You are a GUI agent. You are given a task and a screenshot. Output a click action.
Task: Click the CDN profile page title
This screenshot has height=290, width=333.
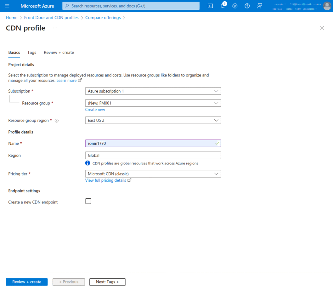25,28
